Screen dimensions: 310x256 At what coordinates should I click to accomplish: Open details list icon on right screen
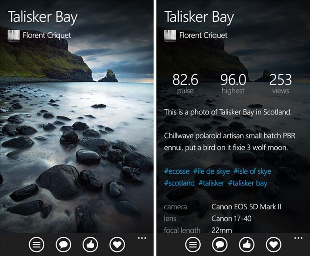pyautogui.click(x=193, y=245)
